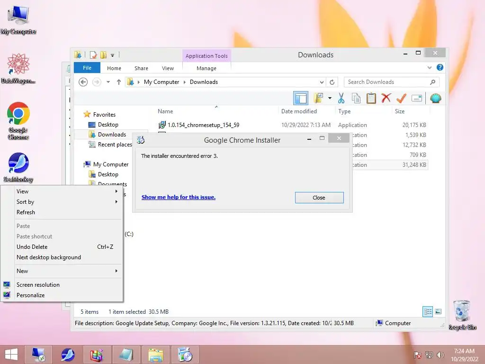Sort by the Type column header
485x364 pixels.
coord(344,111)
